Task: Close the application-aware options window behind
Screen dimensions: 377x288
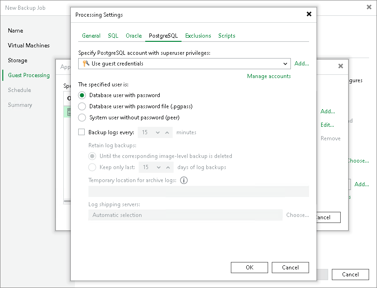Action: point(340,66)
